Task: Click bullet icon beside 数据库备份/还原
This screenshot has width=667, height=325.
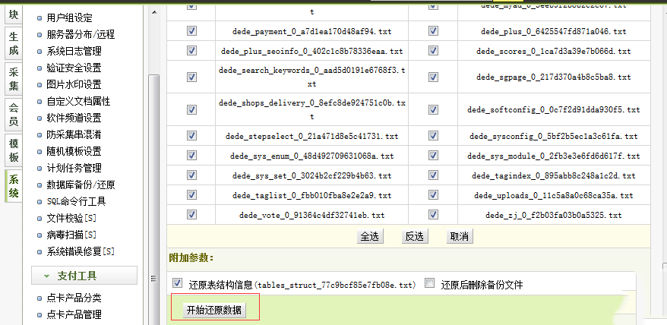Action: coord(40,185)
